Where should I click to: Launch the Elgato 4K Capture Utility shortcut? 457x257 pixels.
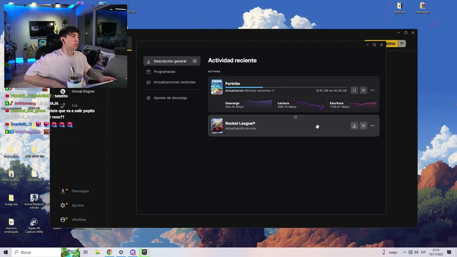point(34,226)
